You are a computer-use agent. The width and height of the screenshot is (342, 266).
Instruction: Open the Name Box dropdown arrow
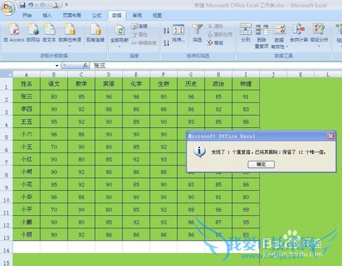coord(57,66)
